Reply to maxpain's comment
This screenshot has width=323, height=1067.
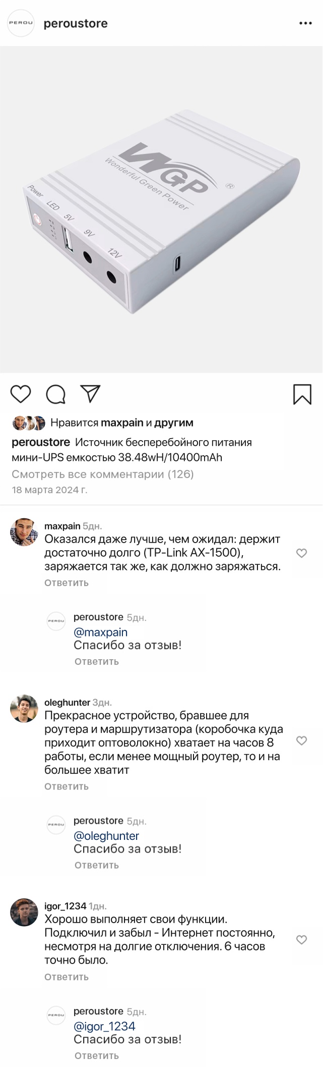(67, 583)
